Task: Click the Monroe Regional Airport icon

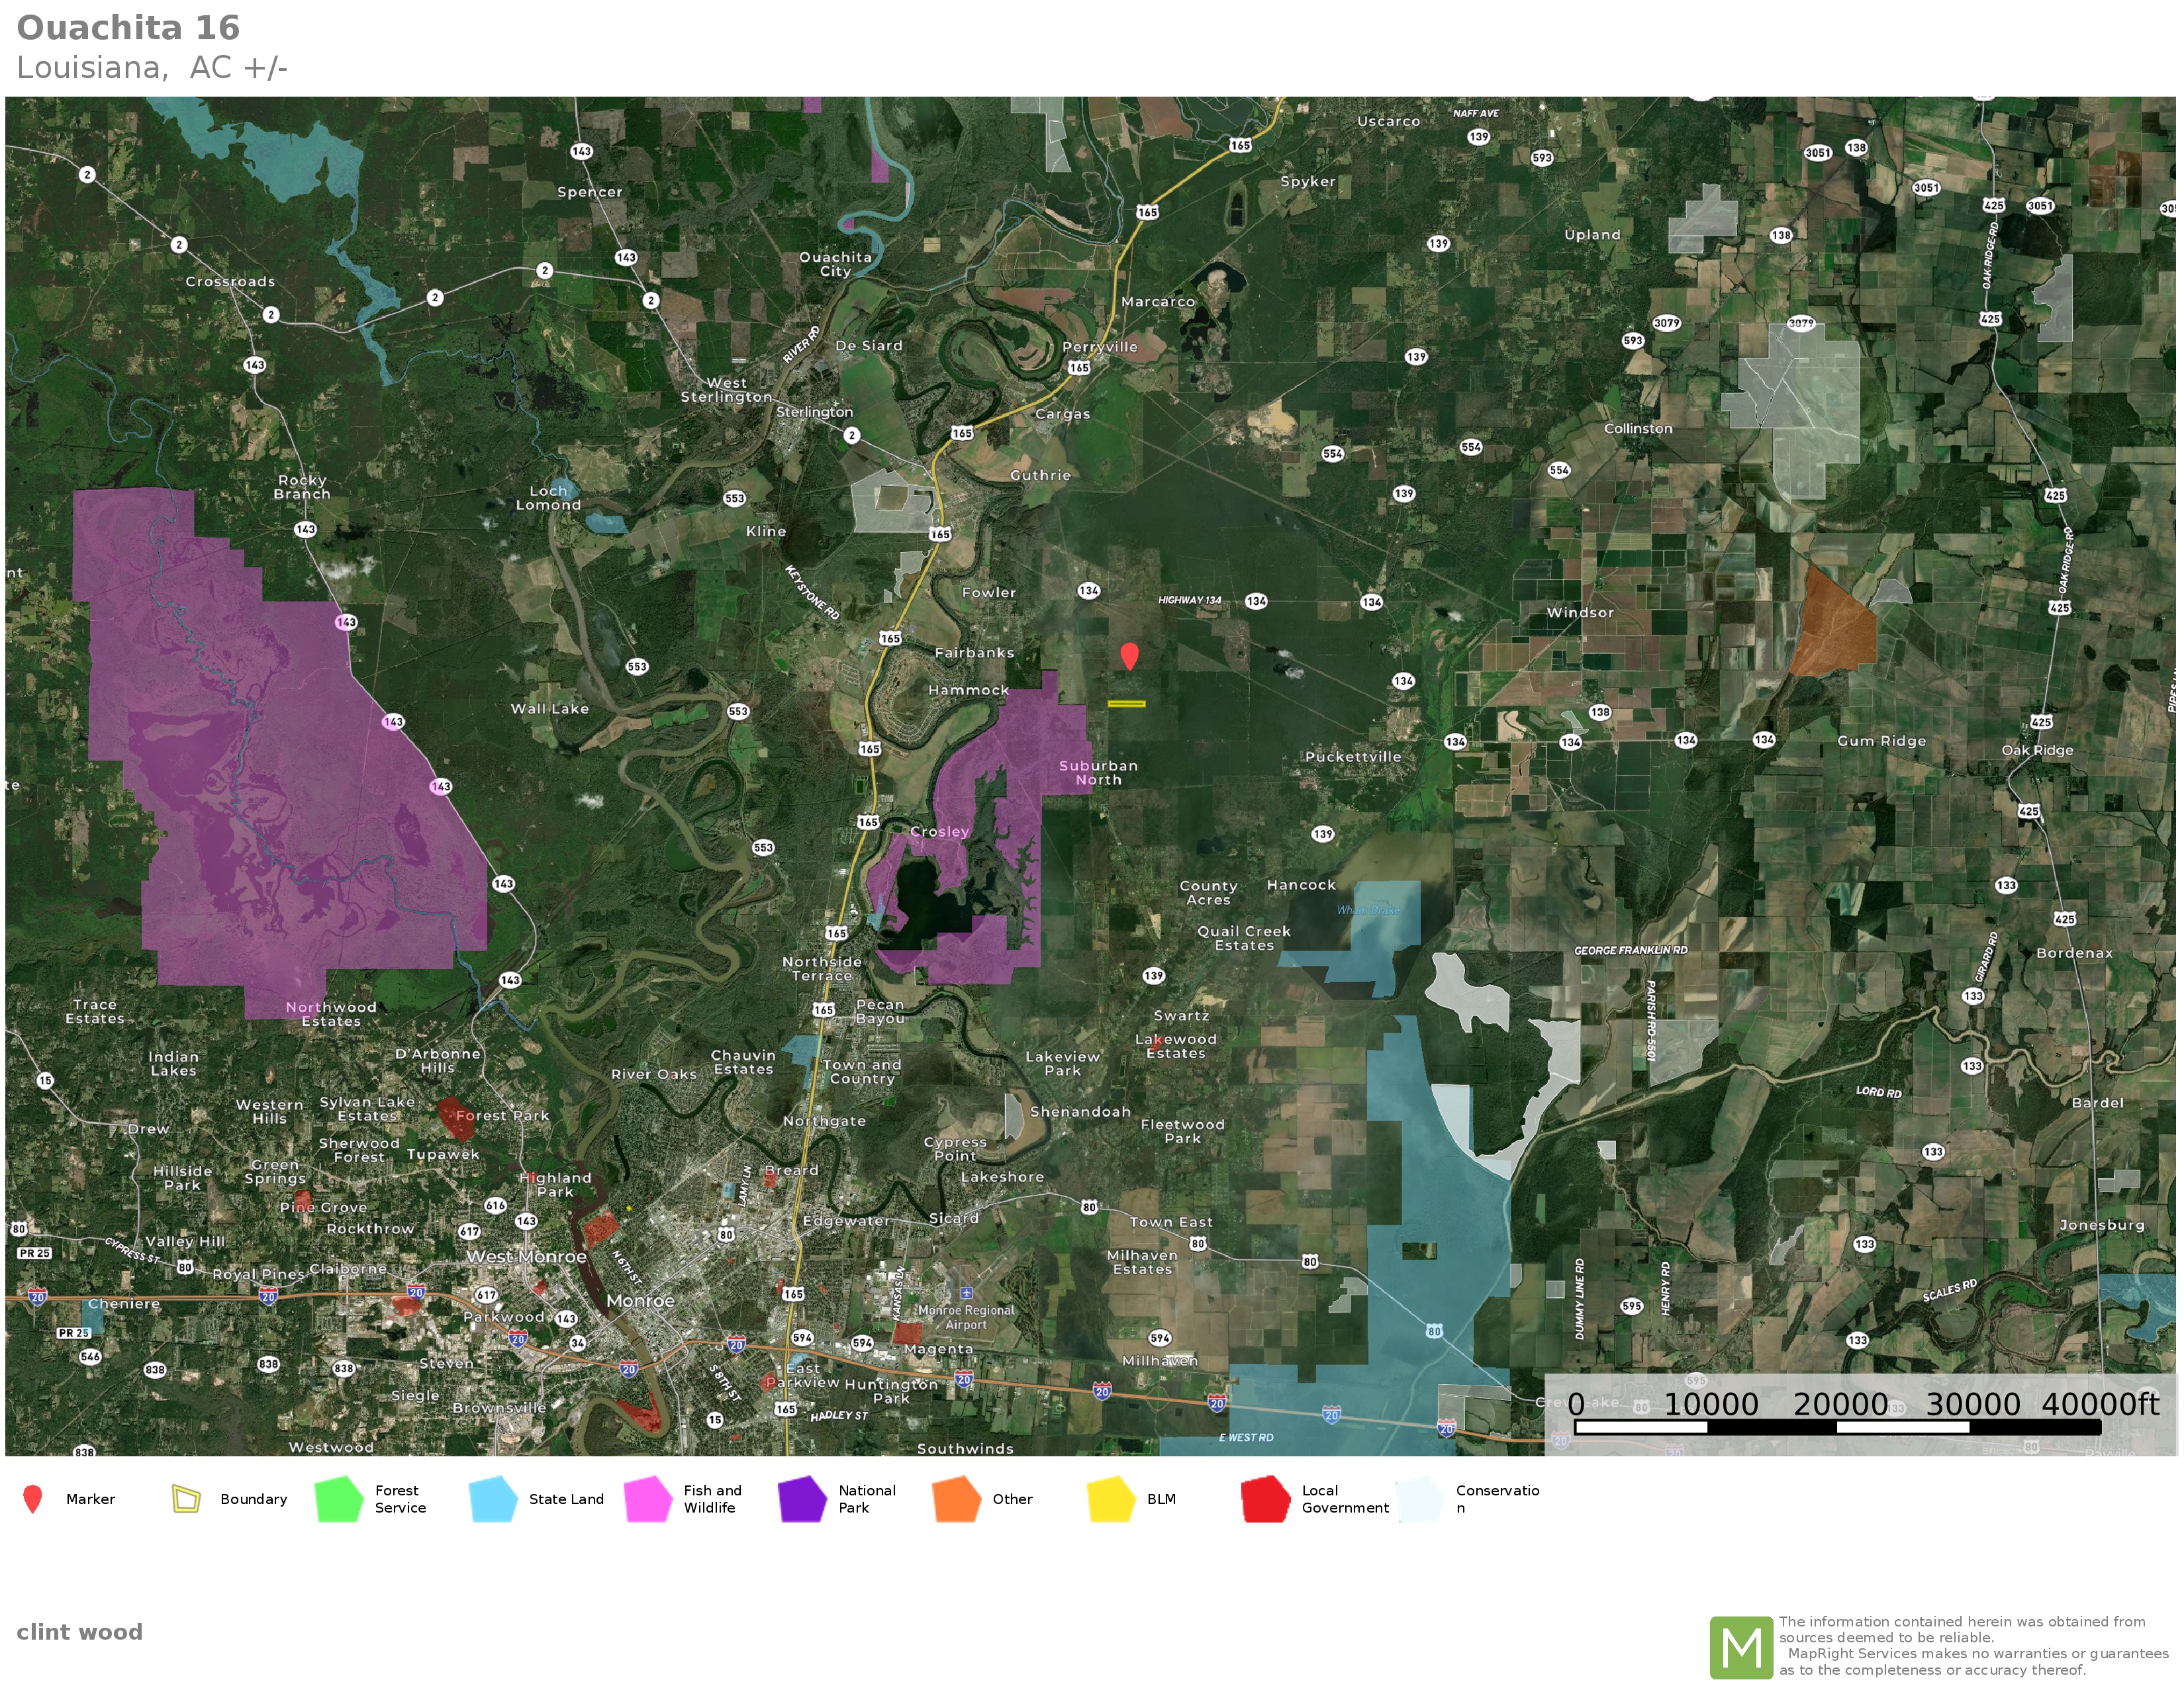Action: (966, 1293)
